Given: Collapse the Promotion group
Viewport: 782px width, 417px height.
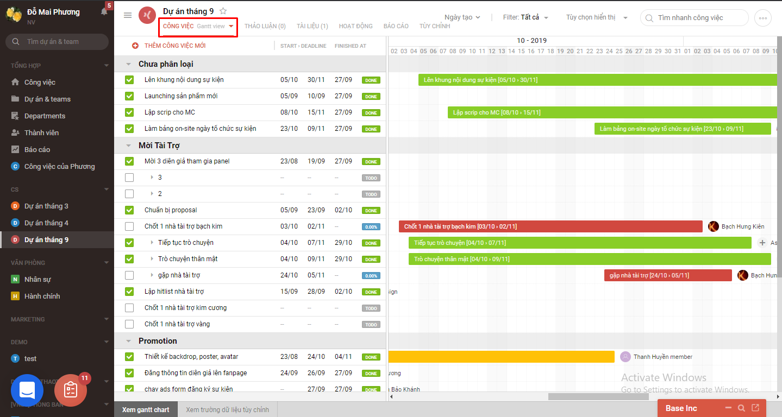Looking at the screenshot, I should point(129,341).
